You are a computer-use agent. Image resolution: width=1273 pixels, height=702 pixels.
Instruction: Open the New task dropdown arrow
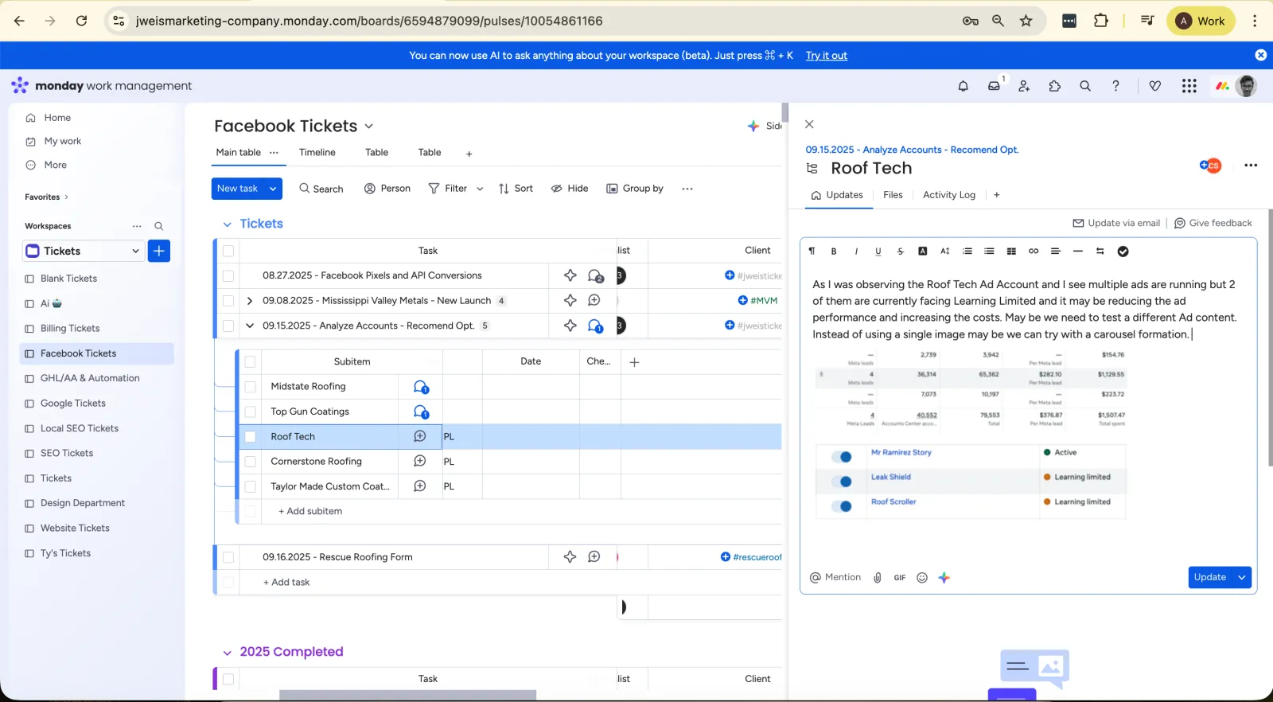point(273,189)
